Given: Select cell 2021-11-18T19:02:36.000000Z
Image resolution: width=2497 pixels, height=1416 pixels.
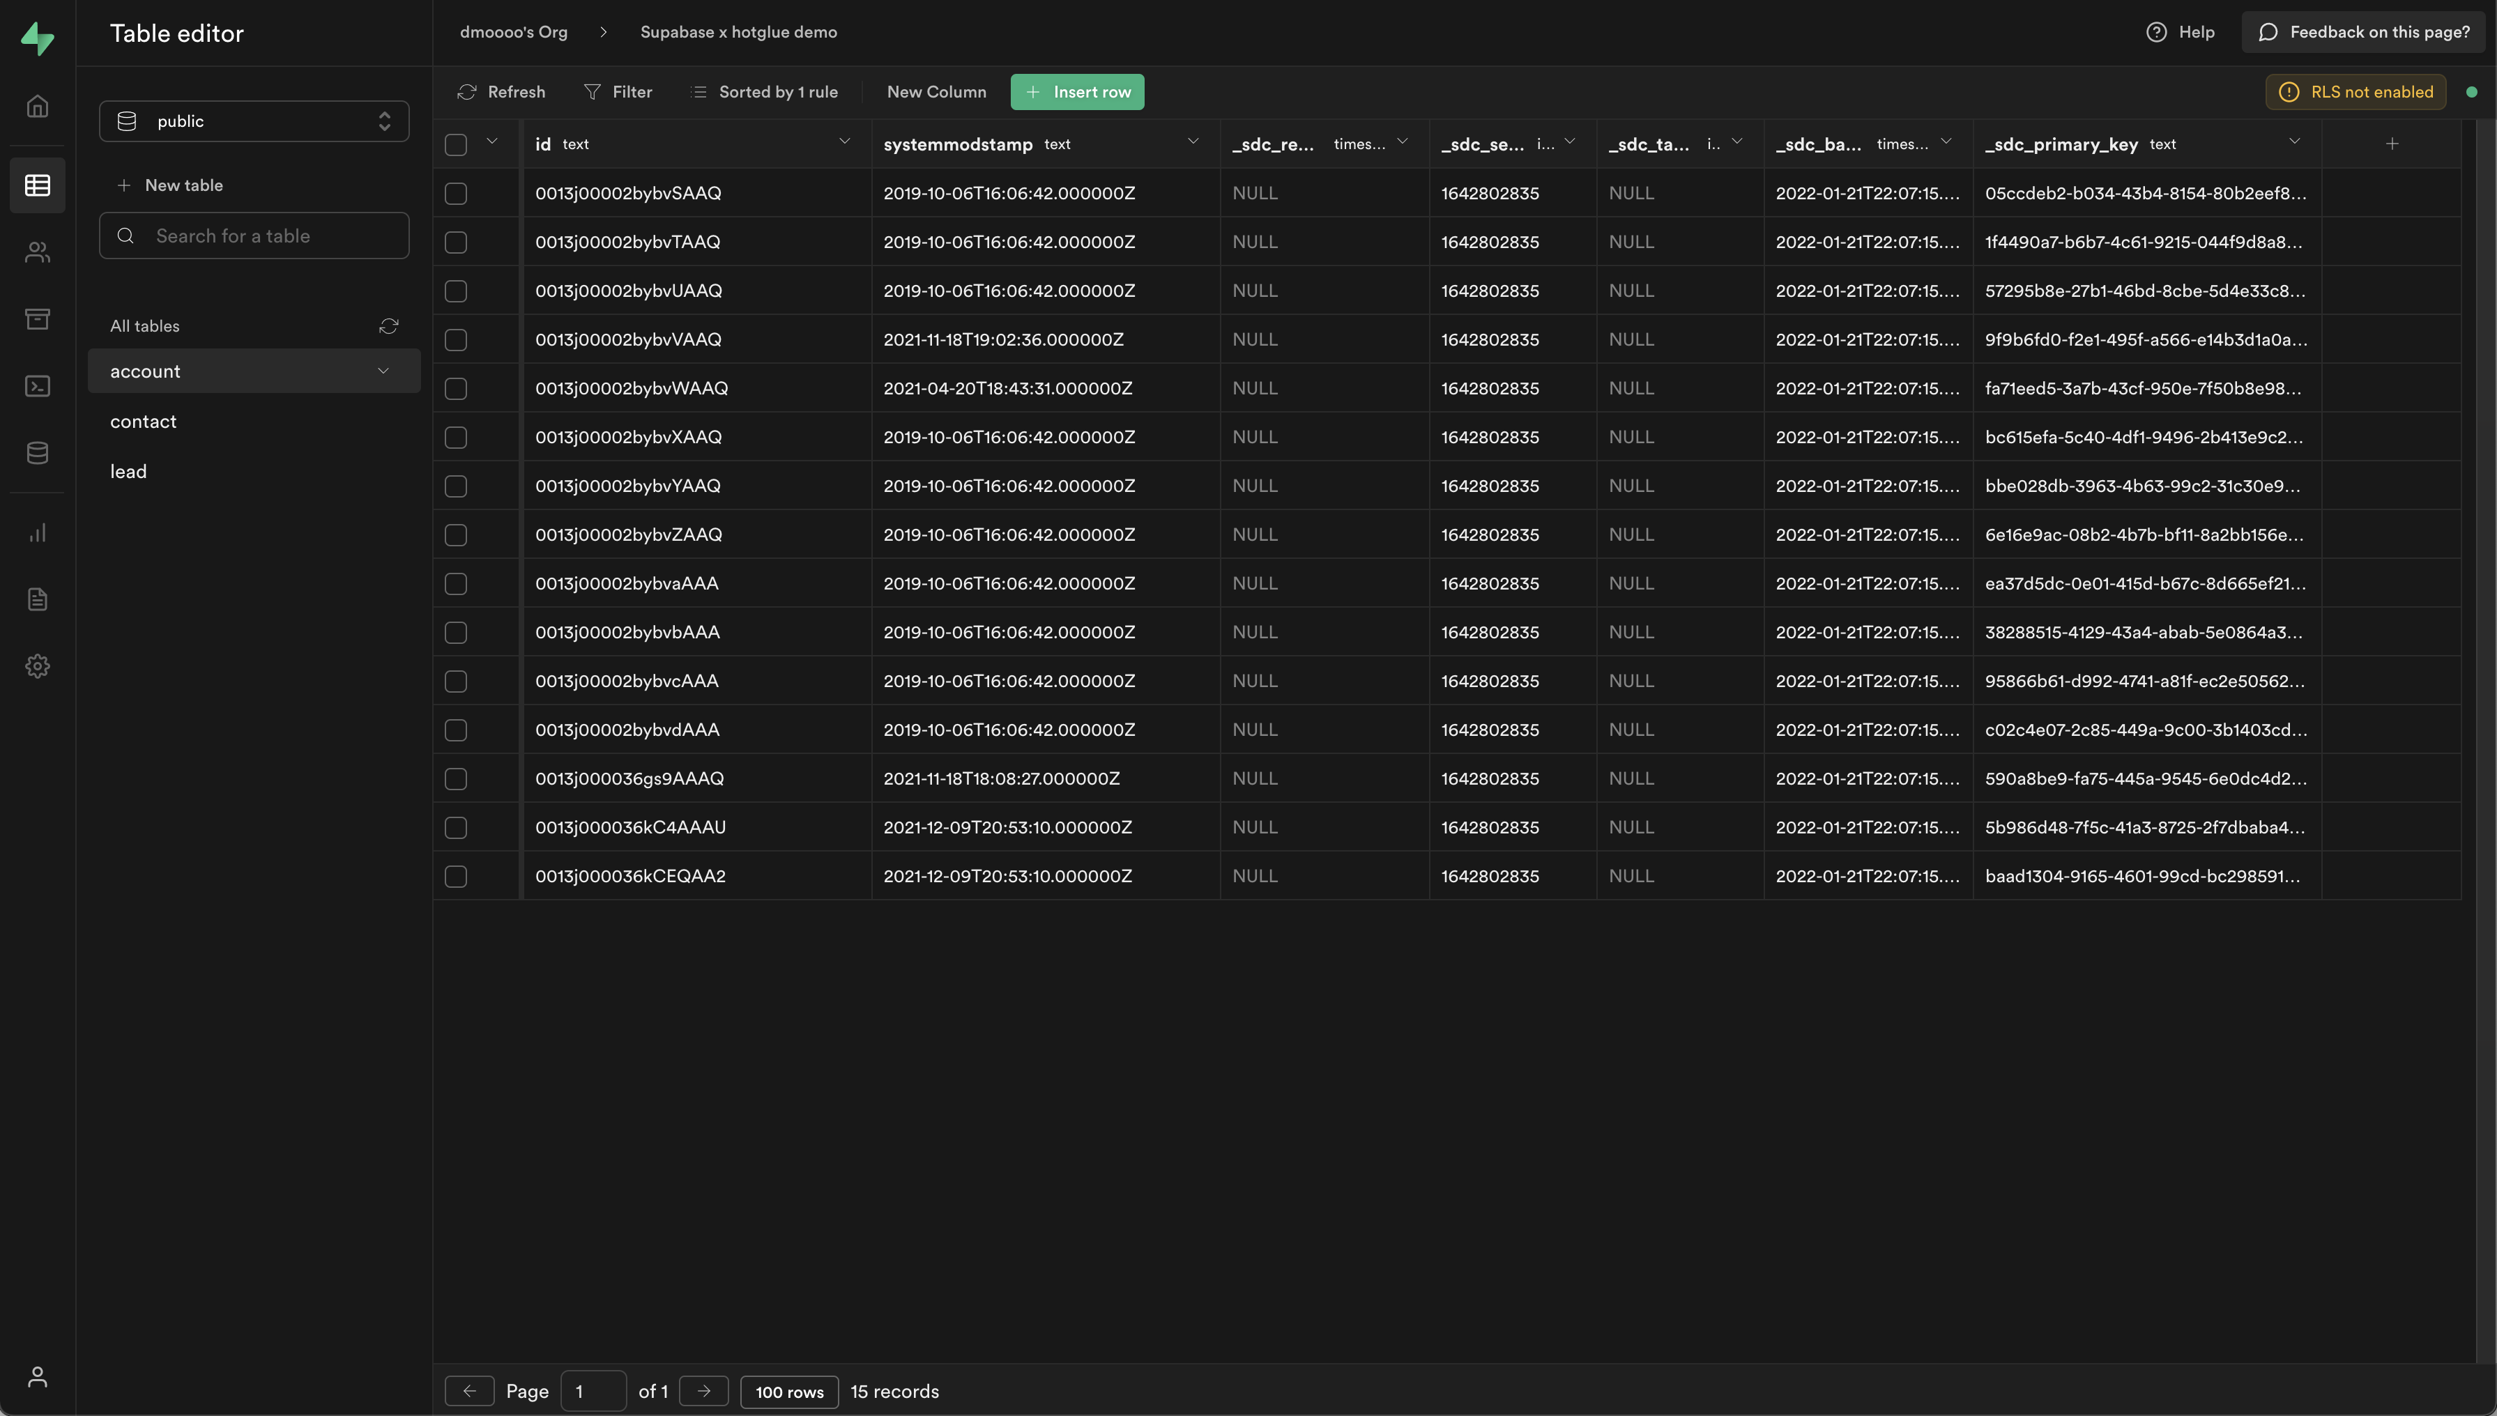Looking at the screenshot, I should pyautogui.click(x=1046, y=339).
